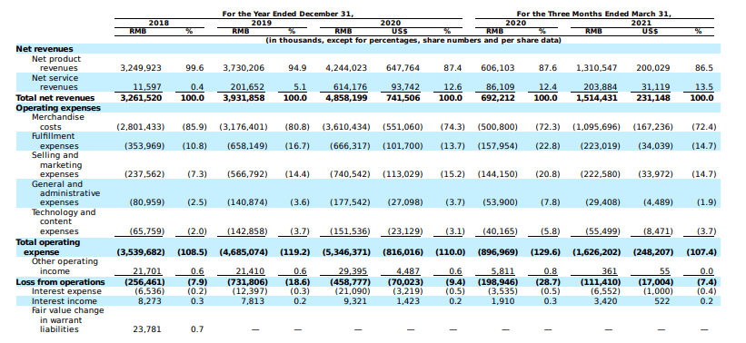This screenshot has width=746, height=343.
Task: Select merchandise costs value (2,801,433)
Action: (140, 127)
